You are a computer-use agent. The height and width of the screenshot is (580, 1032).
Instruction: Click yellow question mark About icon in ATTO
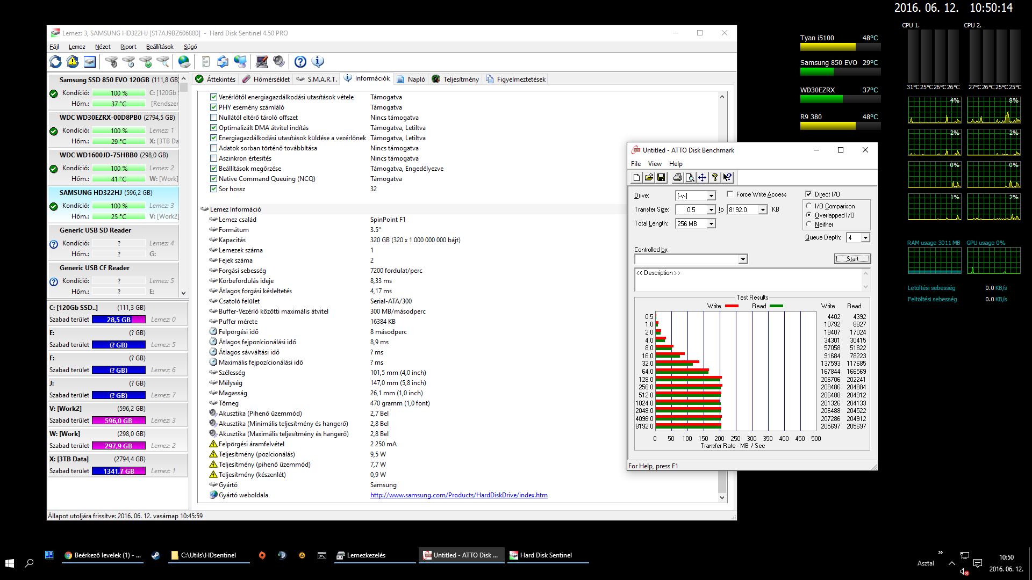pos(715,178)
